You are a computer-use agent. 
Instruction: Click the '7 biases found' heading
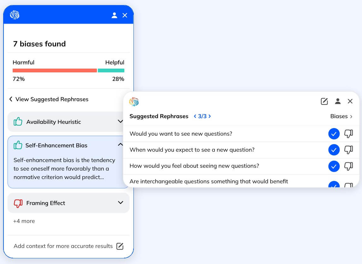click(39, 44)
